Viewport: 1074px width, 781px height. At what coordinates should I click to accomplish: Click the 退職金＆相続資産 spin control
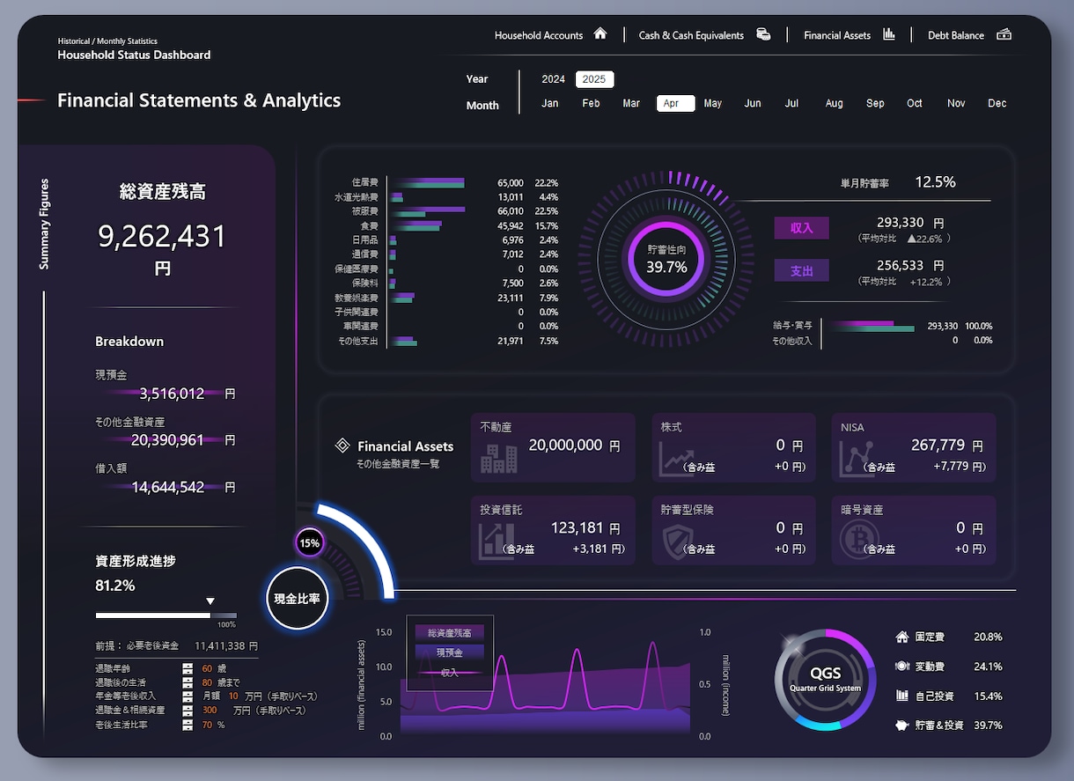click(188, 711)
